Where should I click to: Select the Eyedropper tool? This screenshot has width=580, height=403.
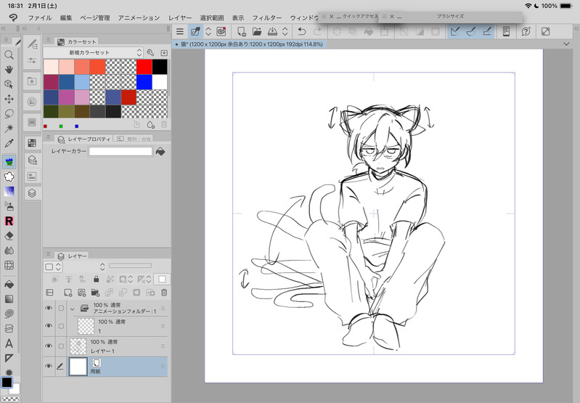pos(9,143)
